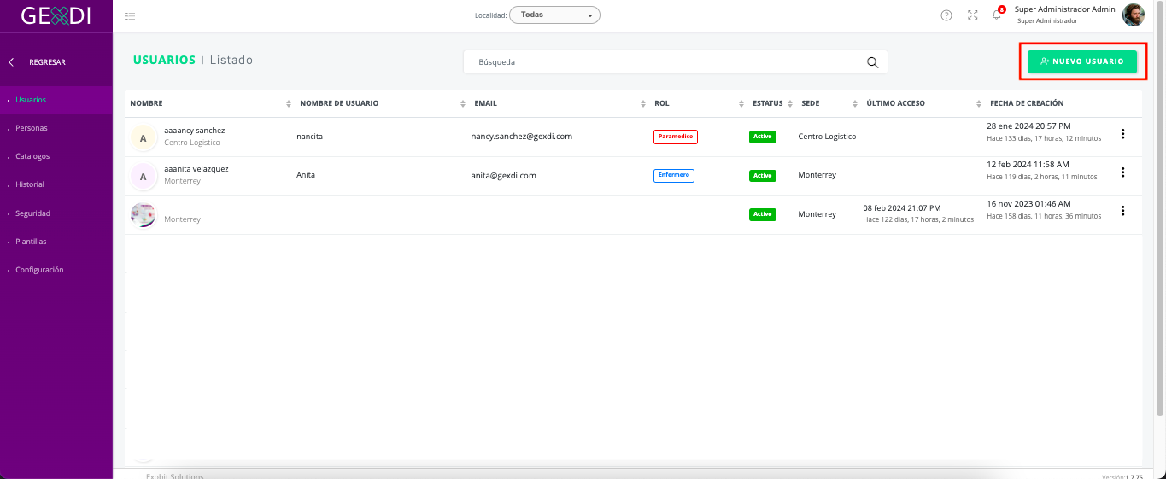Image resolution: width=1166 pixels, height=479 pixels.
Task: Click creation date 28 ene 2024 20:57 PM
Action: (x=1028, y=126)
